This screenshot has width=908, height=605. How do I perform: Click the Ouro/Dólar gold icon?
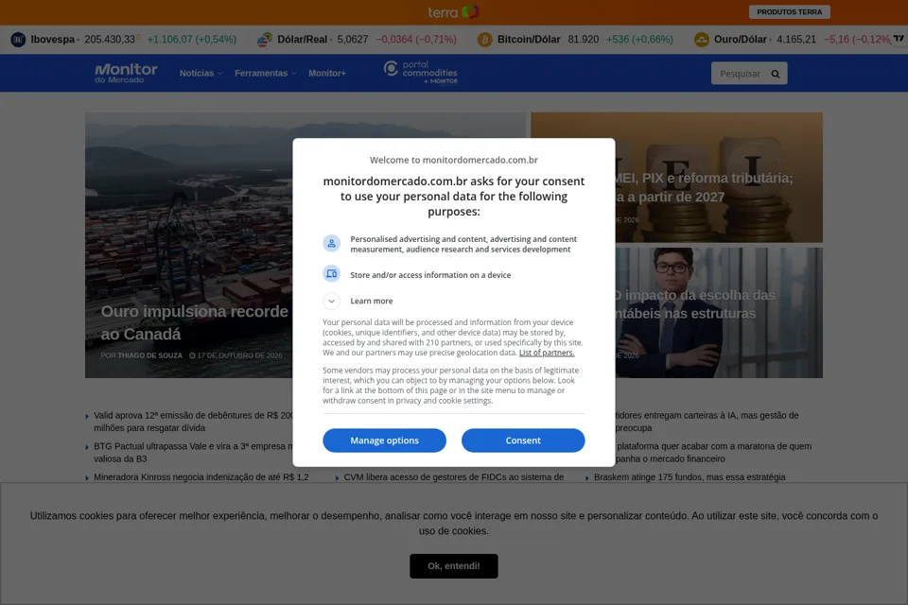701,40
